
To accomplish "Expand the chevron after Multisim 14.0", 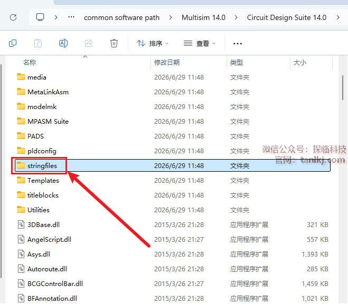I will (x=236, y=17).
